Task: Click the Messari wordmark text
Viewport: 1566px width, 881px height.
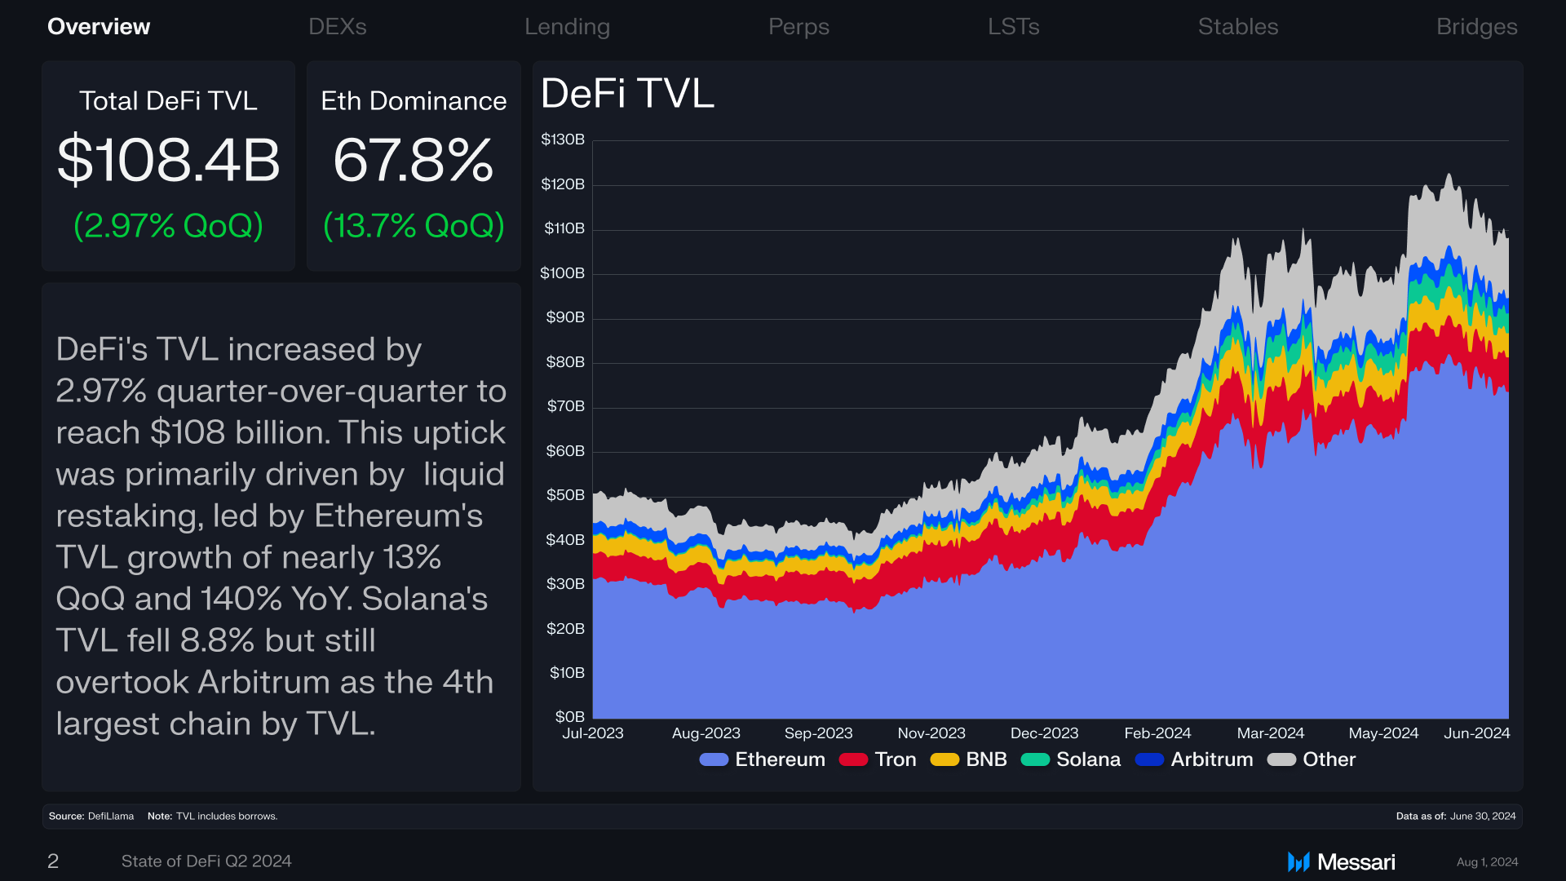Action: point(1356,862)
